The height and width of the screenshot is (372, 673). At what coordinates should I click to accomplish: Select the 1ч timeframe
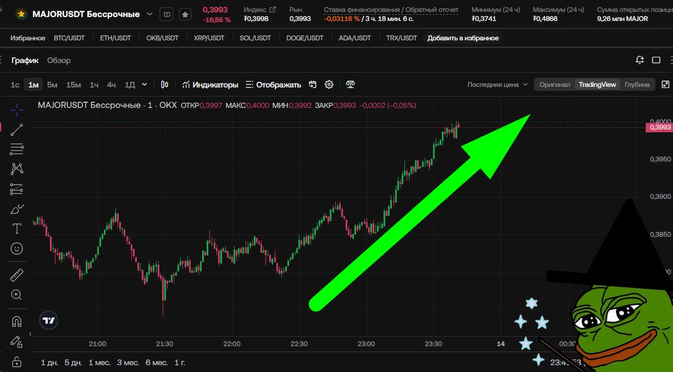[94, 85]
